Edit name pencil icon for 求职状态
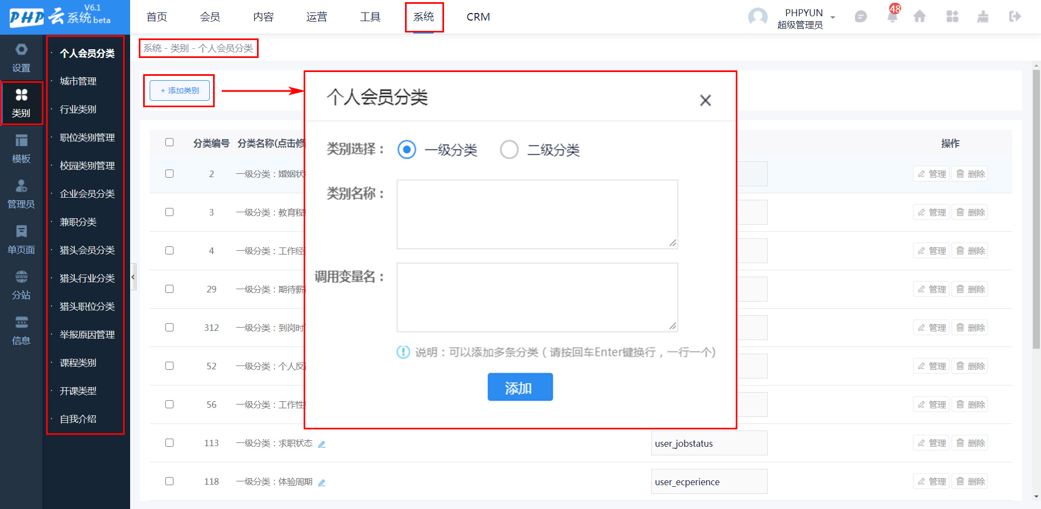1041x509 pixels. 322,444
